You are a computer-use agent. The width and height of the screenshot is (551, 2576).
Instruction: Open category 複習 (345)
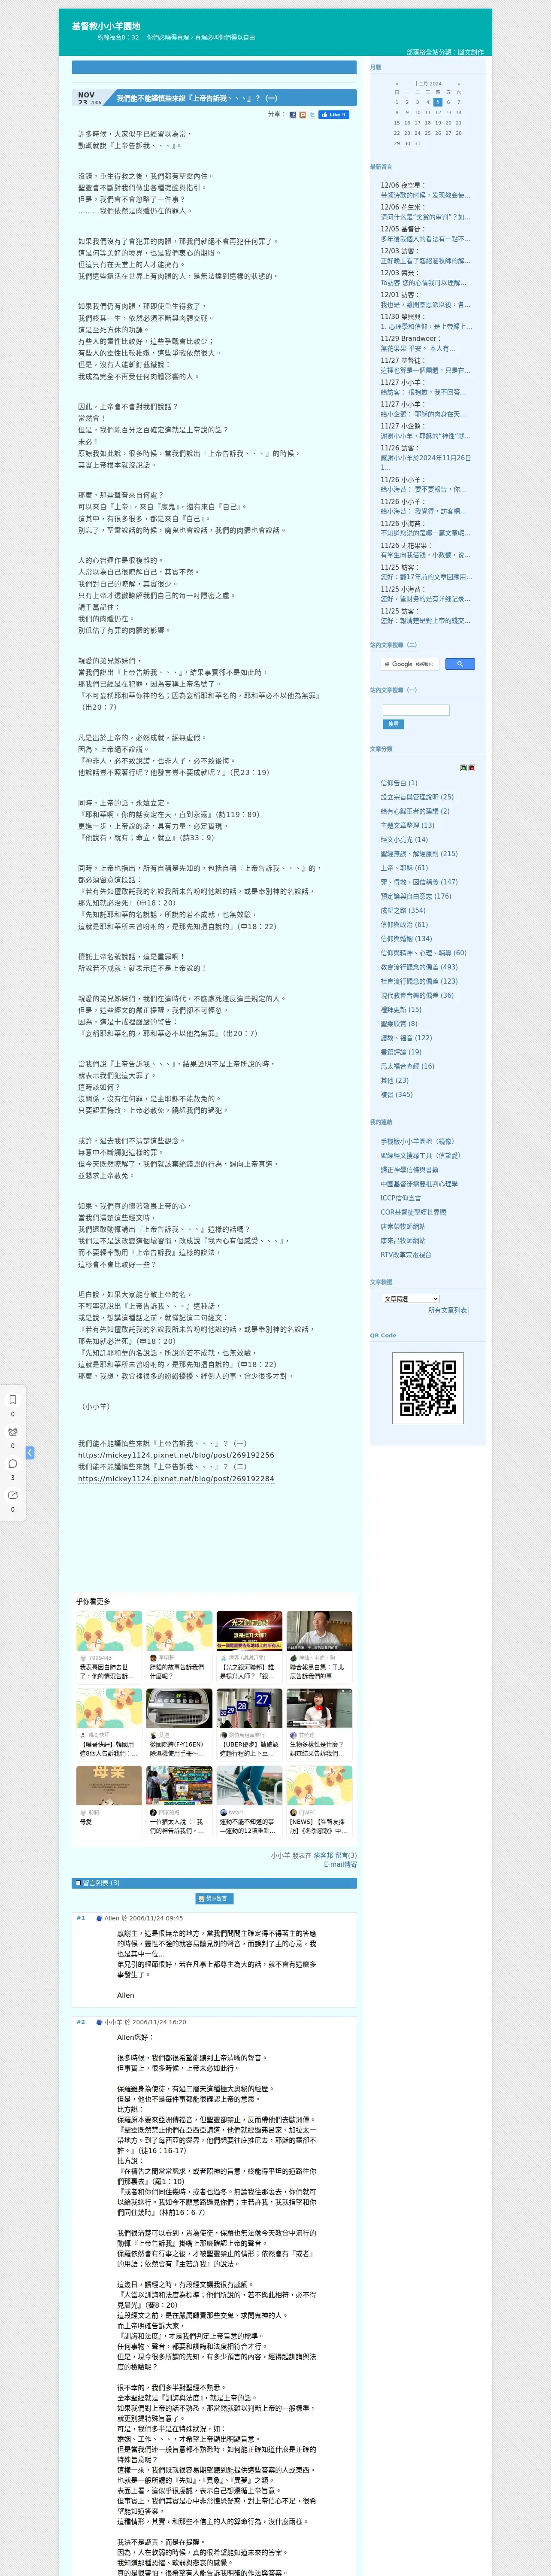(396, 1094)
